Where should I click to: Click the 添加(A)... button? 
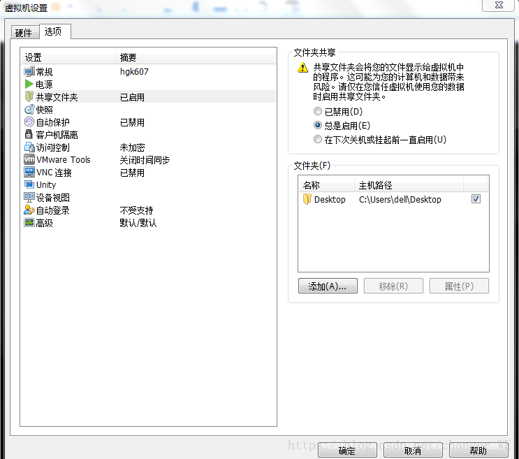[x=328, y=286]
